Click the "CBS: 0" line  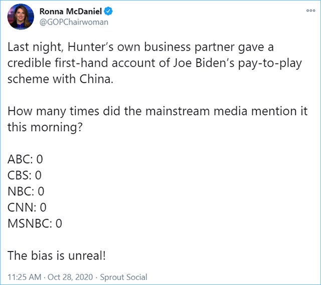[25, 175]
